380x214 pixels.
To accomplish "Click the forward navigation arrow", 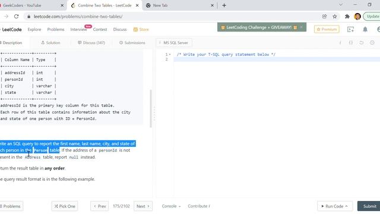I will click(x=7, y=17).
